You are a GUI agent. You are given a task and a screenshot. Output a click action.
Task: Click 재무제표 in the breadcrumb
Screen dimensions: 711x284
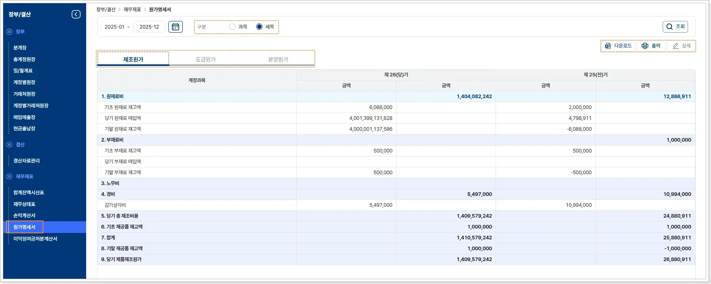click(132, 9)
